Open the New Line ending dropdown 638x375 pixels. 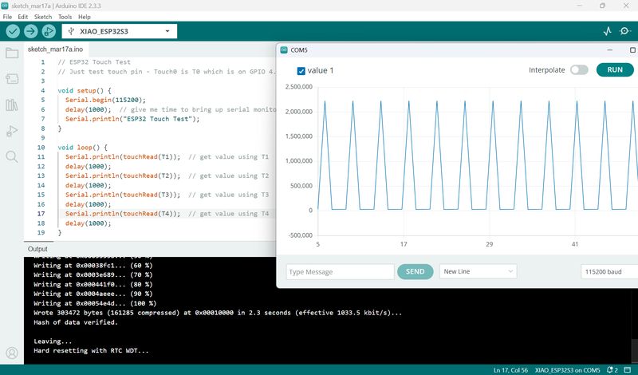click(x=478, y=271)
